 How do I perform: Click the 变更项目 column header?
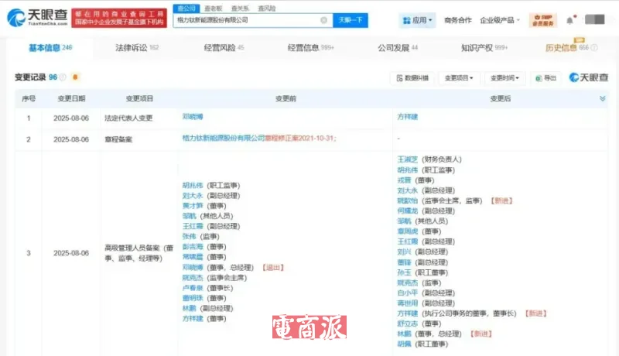tap(139, 98)
